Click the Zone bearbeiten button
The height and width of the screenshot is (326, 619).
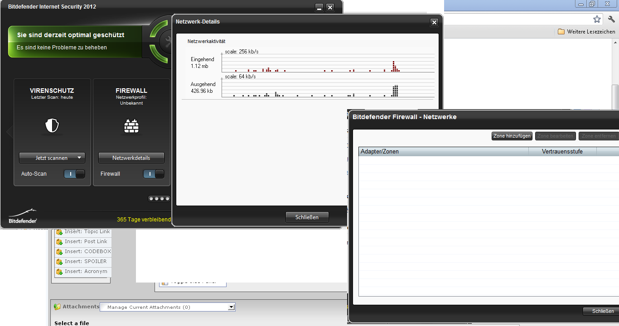[x=556, y=136]
